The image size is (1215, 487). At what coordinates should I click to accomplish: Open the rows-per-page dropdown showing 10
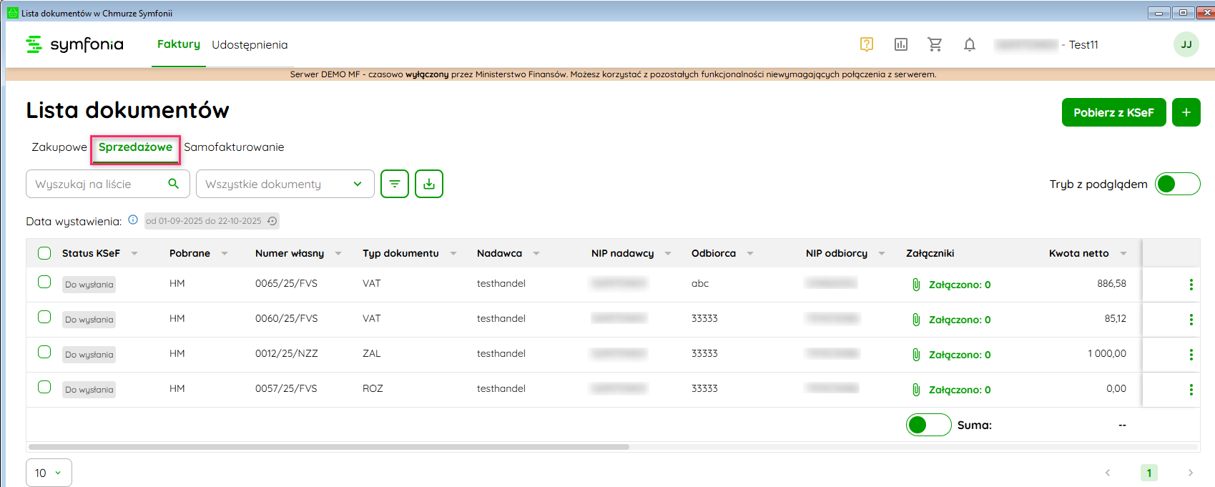[x=49, y=473]
